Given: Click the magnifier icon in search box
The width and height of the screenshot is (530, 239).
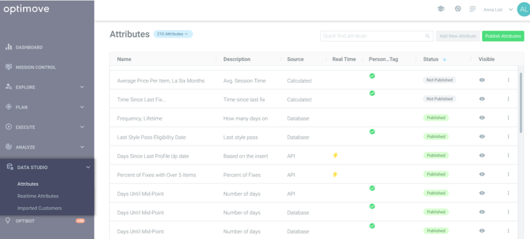Looking at the screenshot, I should tap(428, 36).
